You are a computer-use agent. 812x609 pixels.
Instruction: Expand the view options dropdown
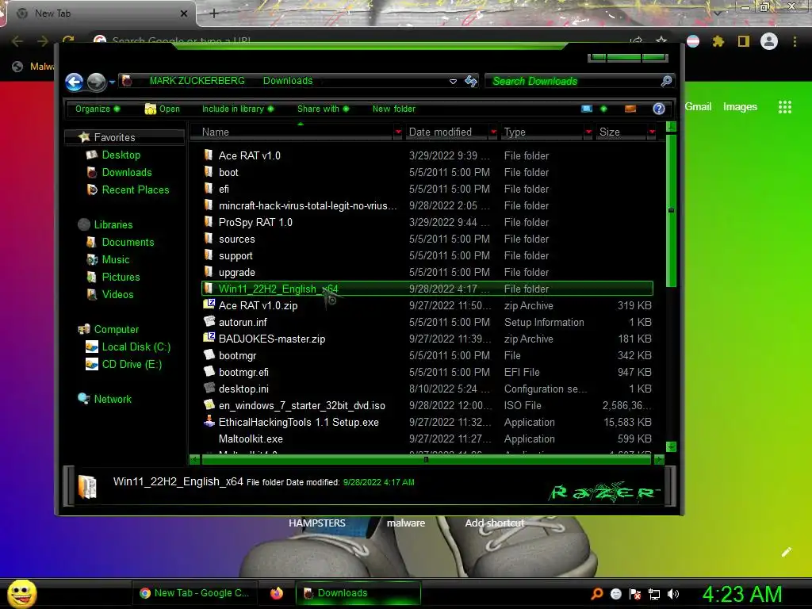click(x=603, y=109)
